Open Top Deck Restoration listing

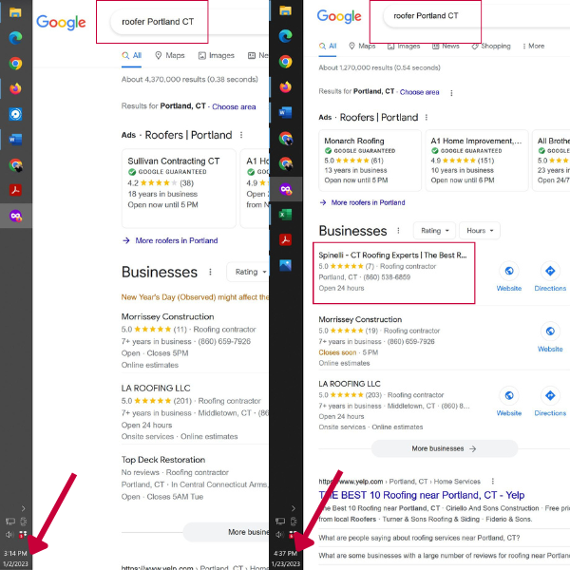(163, 460)
